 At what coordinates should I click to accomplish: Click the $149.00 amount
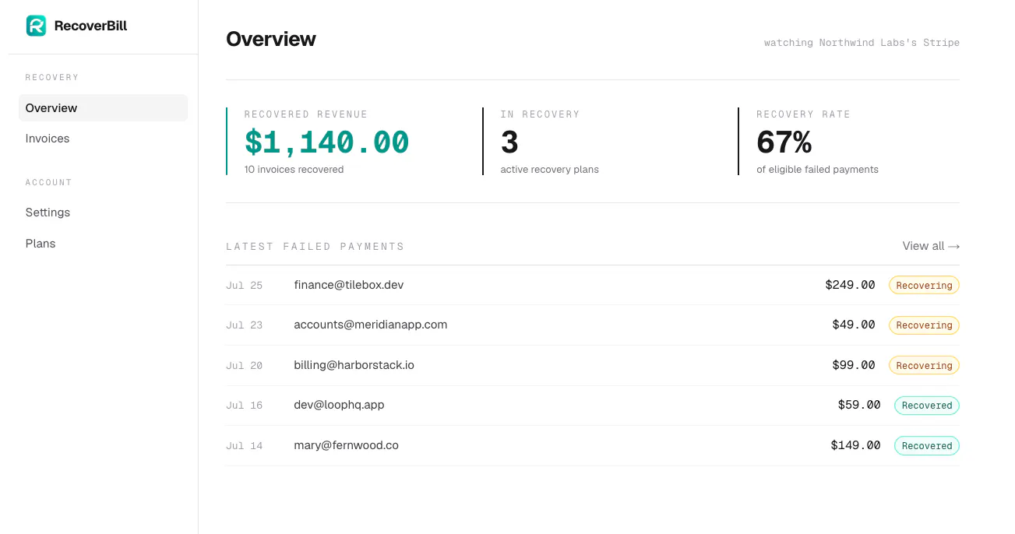pos(855,445)
